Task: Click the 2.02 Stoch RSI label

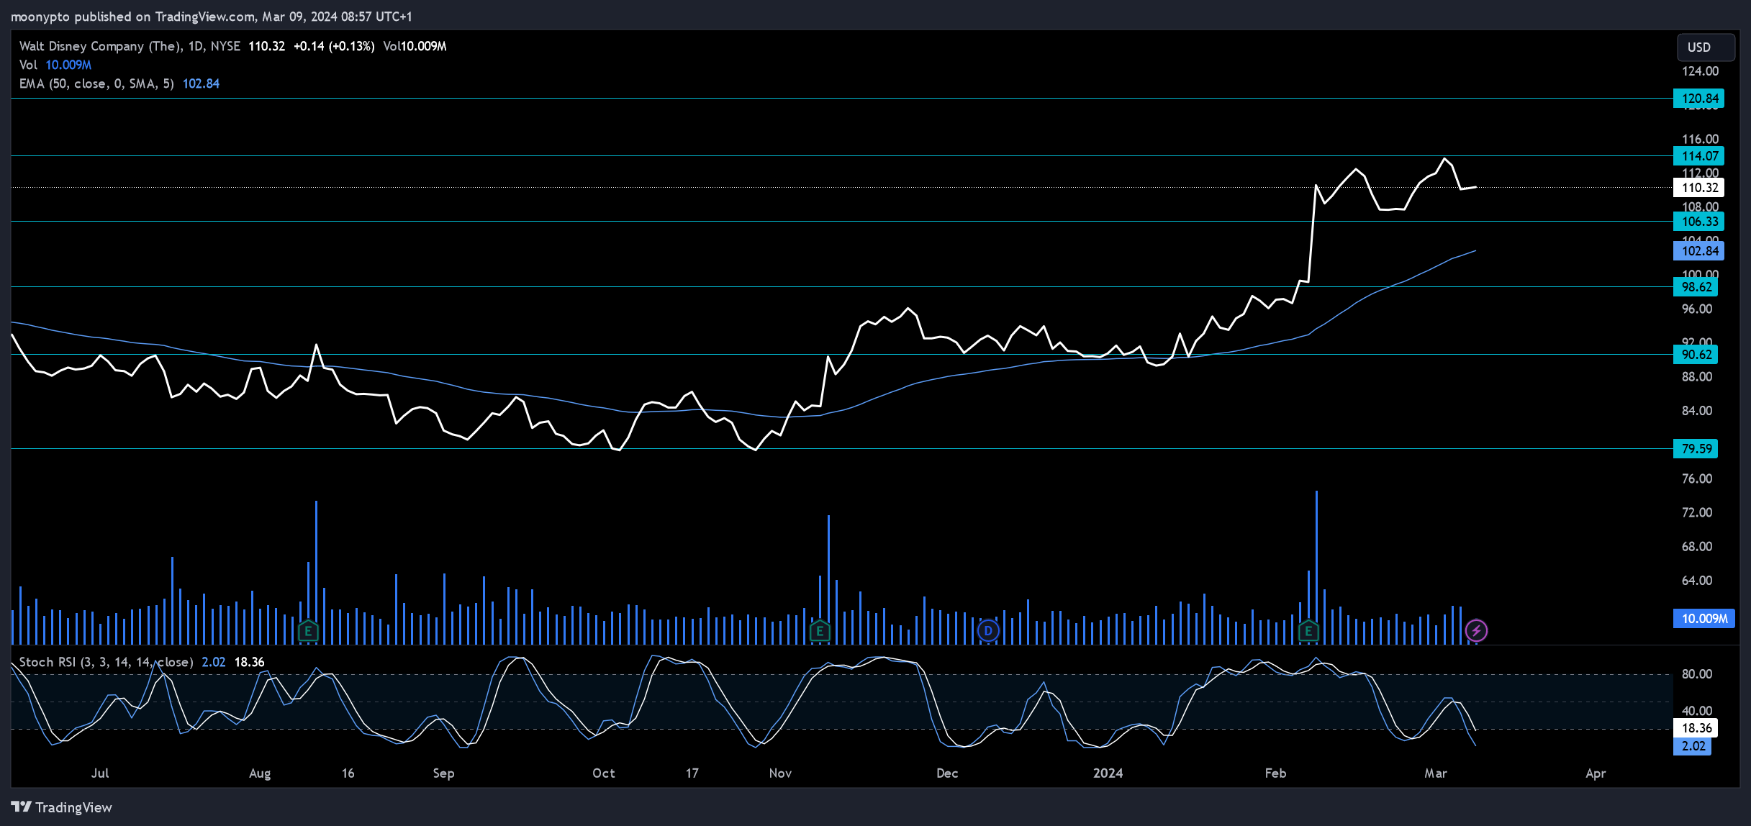Action: [1693, 746]
